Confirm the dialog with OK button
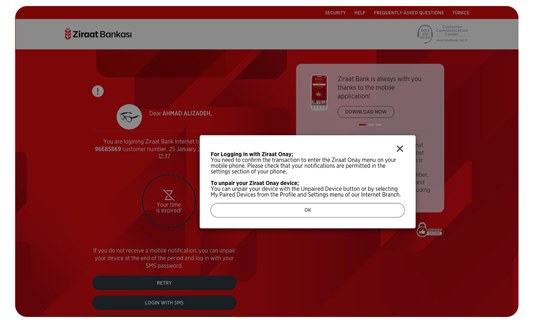The width and height of the screenshot is (534, 323). [307, 210]
